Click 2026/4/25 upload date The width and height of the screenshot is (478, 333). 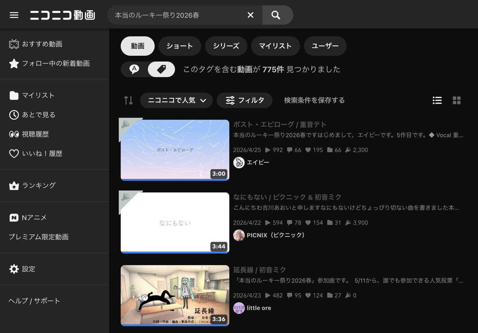247,150
